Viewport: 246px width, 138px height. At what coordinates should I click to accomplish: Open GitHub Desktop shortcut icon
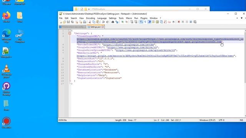tap(7, 89)
